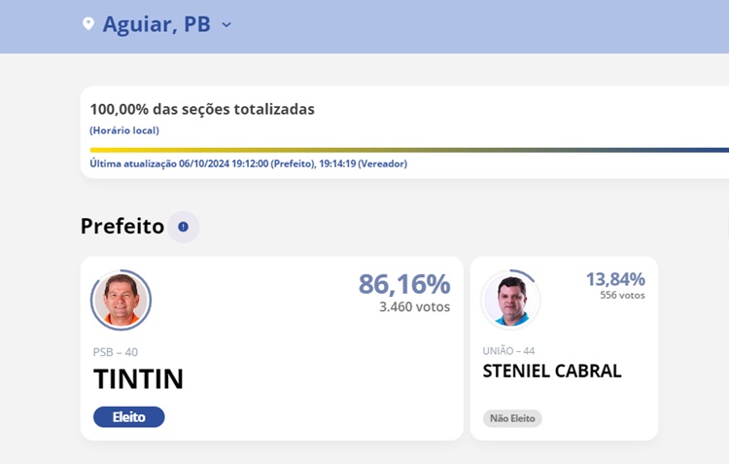Click the 13,84% vote percentage
The width and height of the screenshot is (729, 464).
(x=615, y=279)
